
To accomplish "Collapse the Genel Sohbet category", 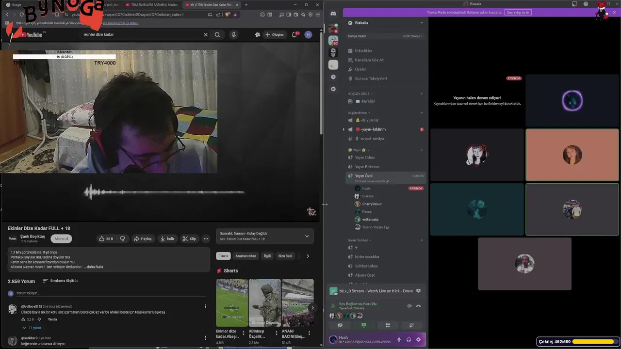I will 360,240.
